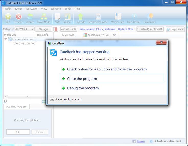Screen dimensions: 188x146
Task: Click Cancel in Updating Progress
Action: pyautogui.click(x=40, y=132)
